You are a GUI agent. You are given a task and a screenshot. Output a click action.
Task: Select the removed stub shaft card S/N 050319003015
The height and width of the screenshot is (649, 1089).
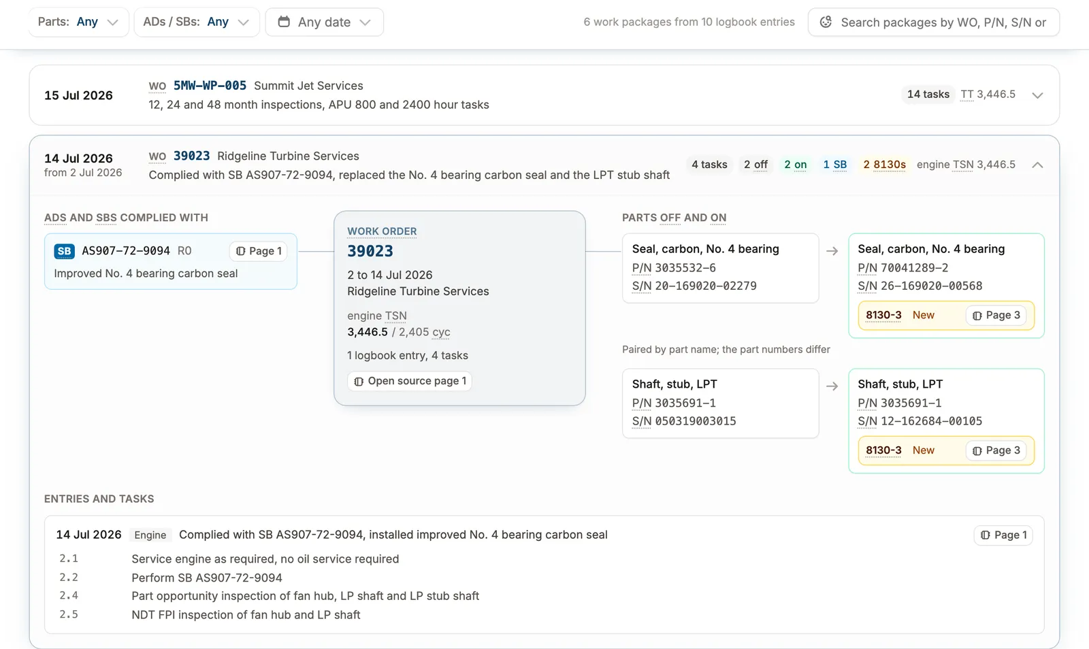coord(720,403)
